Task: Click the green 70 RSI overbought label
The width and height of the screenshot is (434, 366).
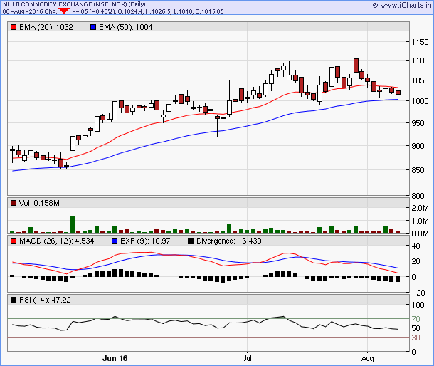Action: point(416,319)
